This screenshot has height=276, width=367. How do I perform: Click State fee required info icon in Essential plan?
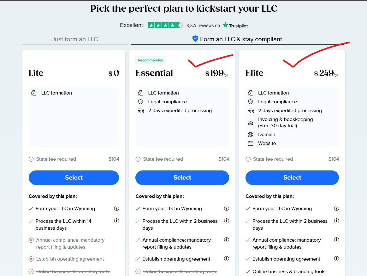coord(138,159)
